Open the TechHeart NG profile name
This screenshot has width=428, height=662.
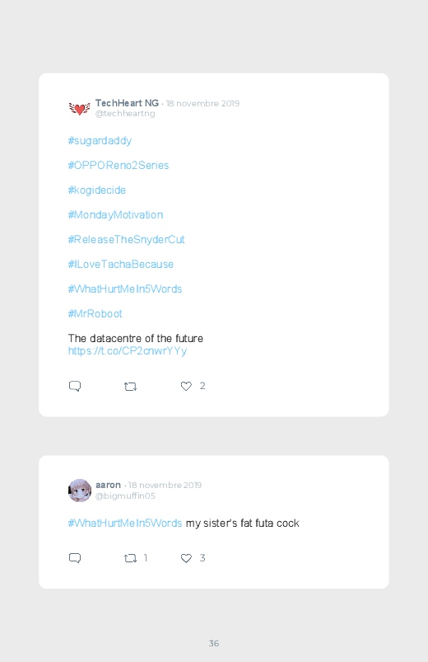[x=127, y=103]
